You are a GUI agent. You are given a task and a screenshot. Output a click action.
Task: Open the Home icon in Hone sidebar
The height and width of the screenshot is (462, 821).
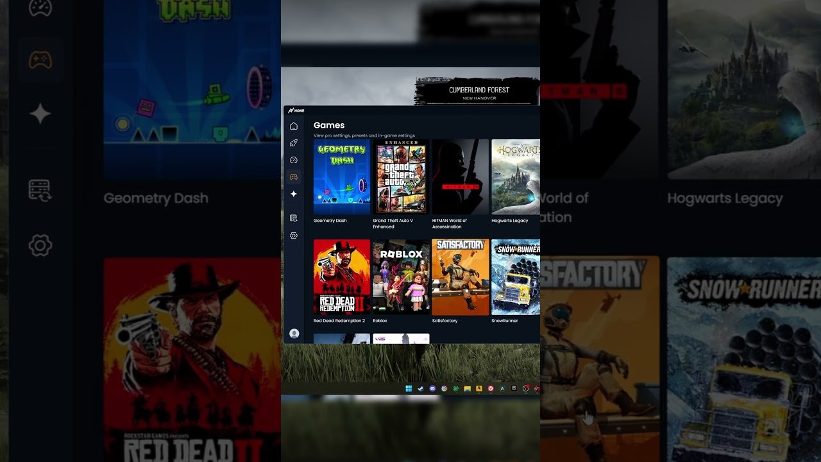[294, 126]
